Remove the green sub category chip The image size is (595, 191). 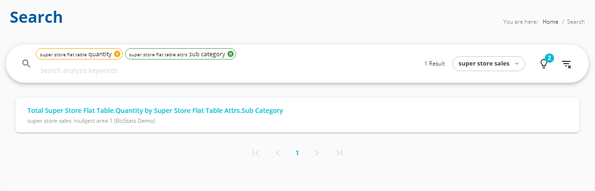[231, 54]
